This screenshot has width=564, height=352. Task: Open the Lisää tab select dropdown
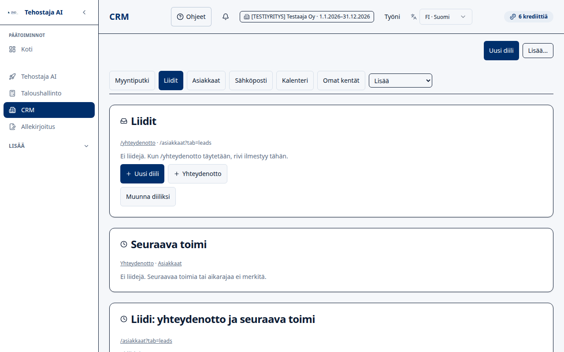coord(401,81)
